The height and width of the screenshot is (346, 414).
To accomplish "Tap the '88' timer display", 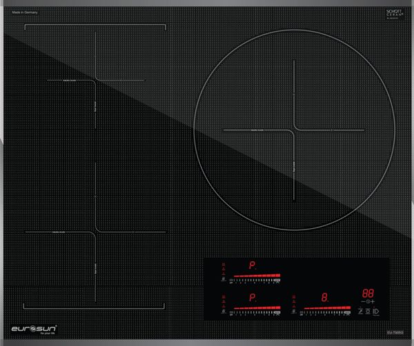I will pos(368,292).
